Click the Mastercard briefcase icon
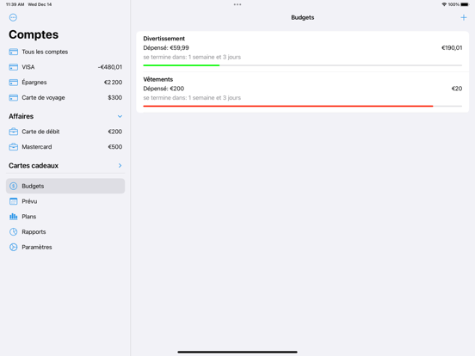475x356 pixels. (x=13, y=147)
